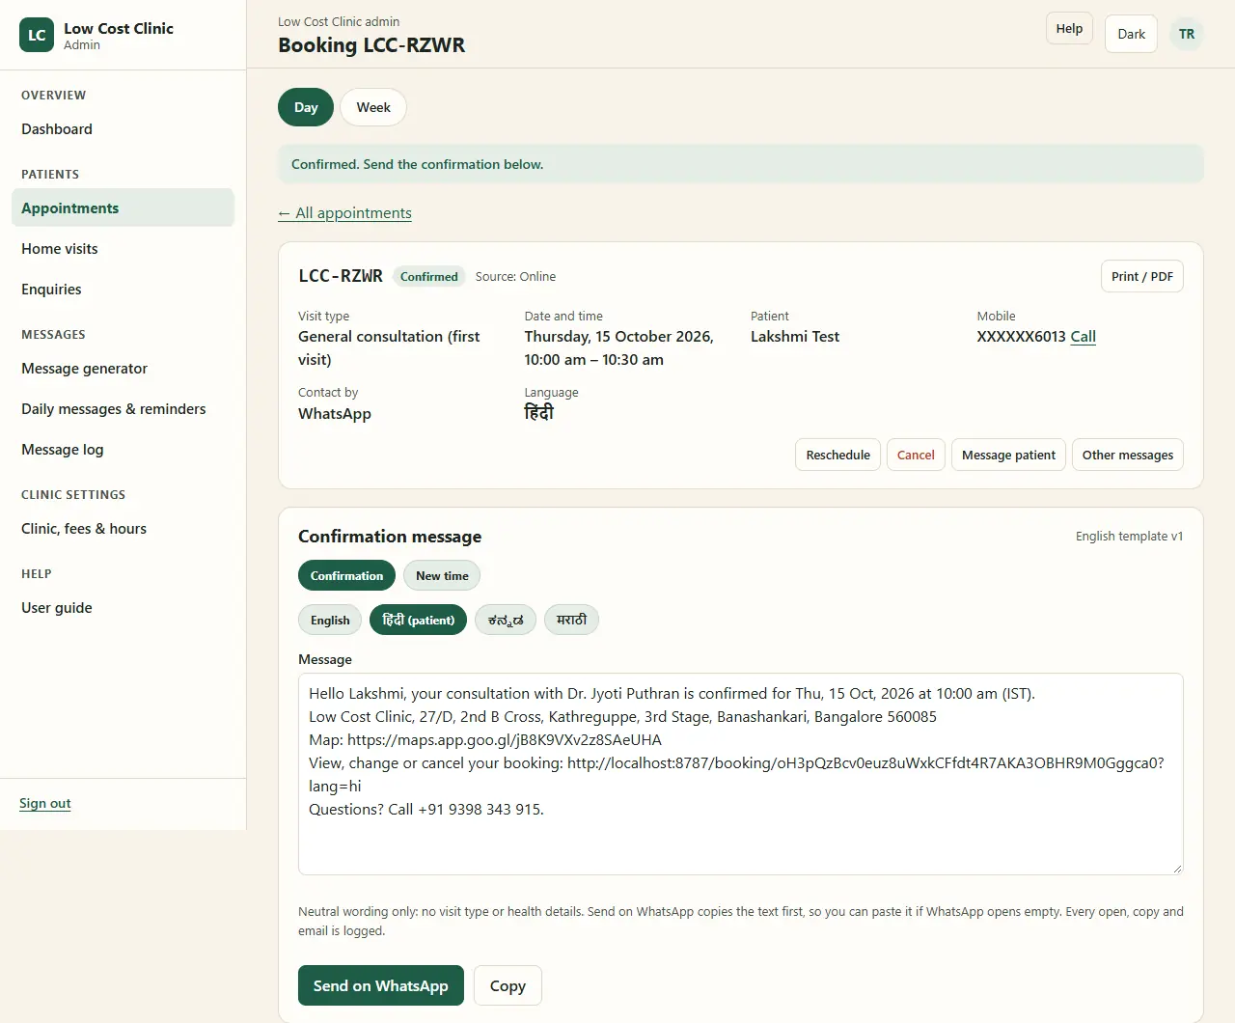The width and height of the screenshot is (1235, 1023).
Task: Click the Reschedule button
Action: click(x=837, y=455)
